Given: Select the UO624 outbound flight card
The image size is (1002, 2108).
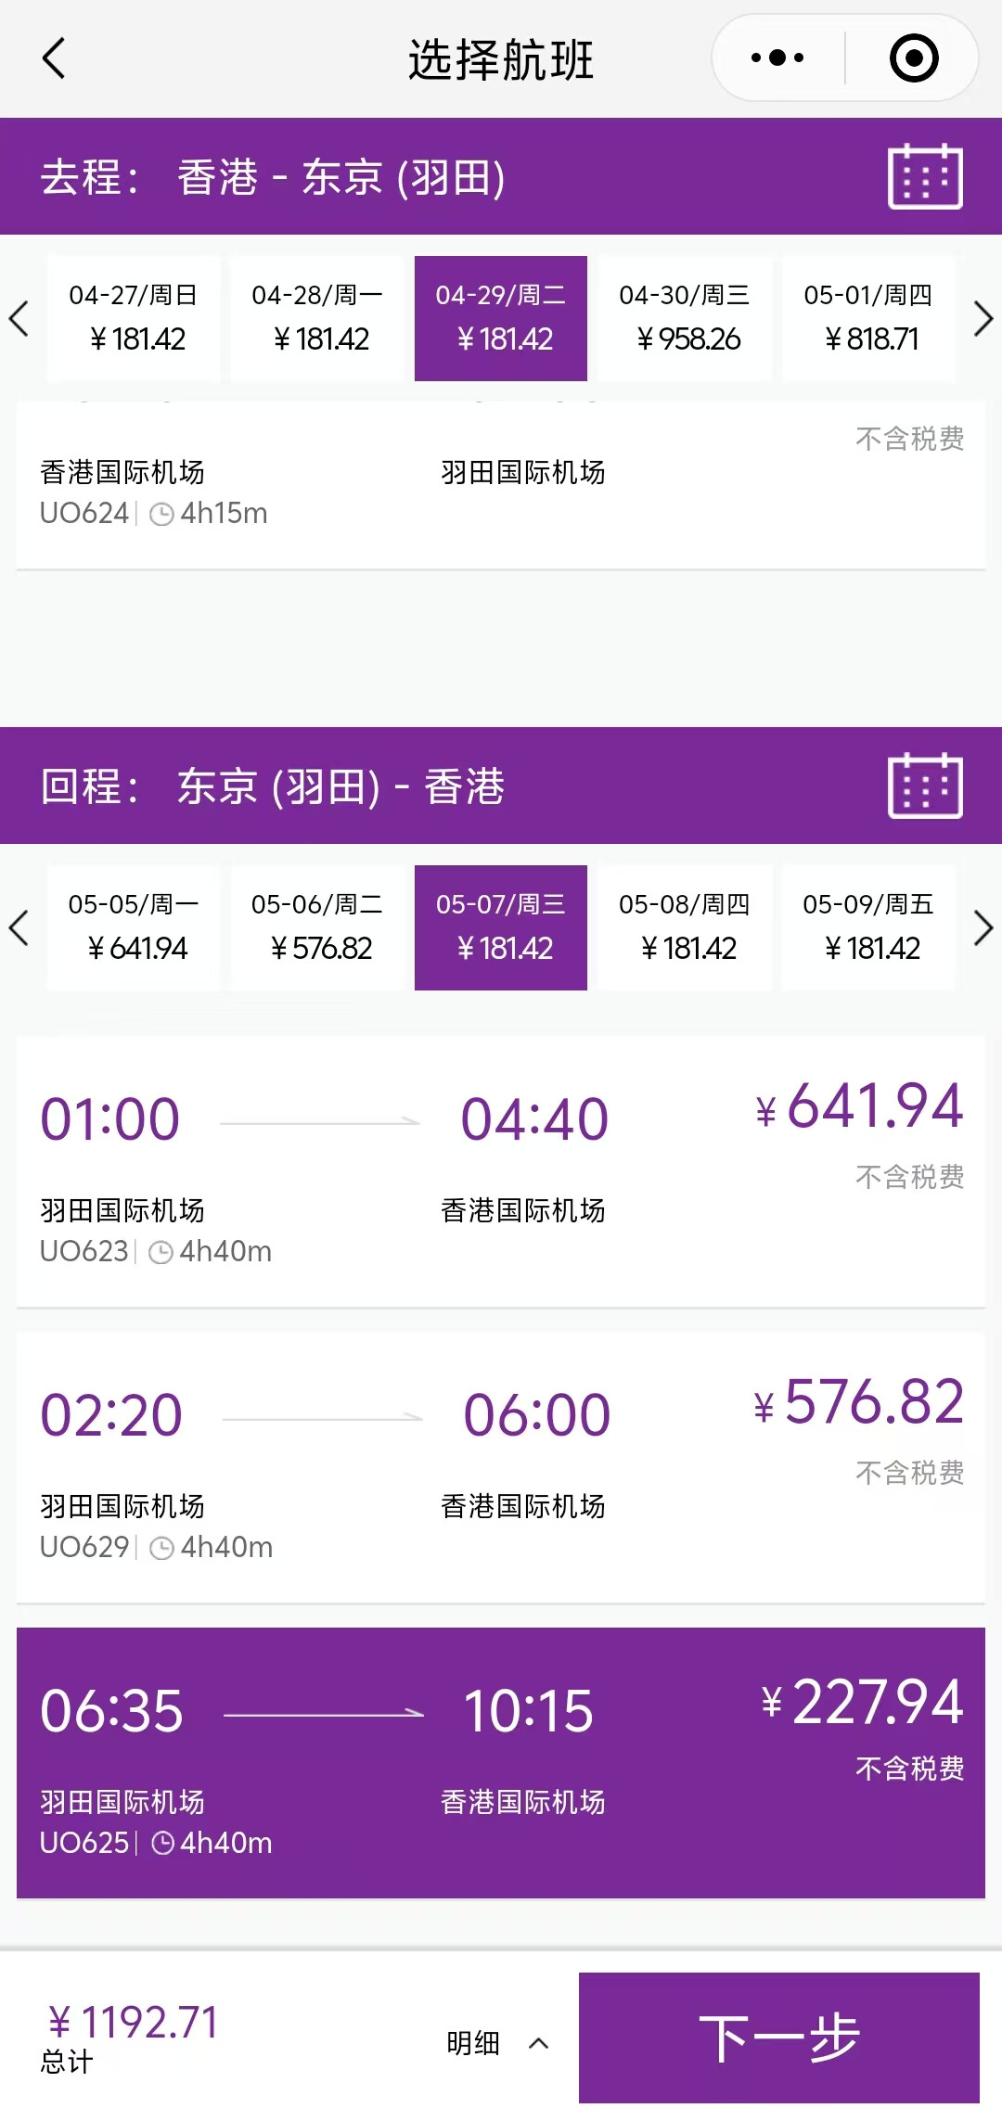Looking at the screenshot, I should [501, 487].
